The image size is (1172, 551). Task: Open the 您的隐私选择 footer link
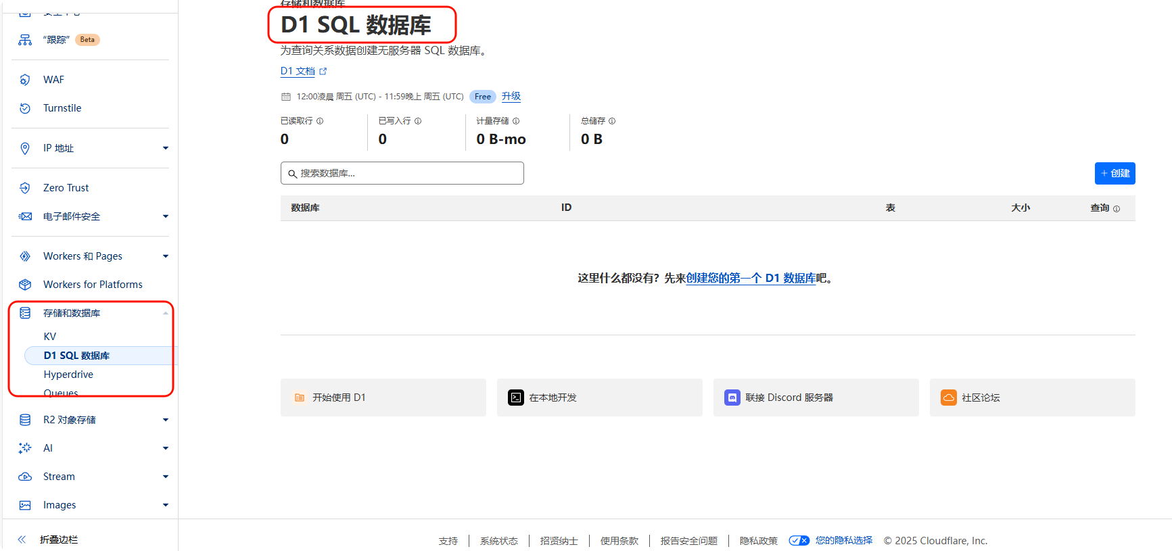844,540
